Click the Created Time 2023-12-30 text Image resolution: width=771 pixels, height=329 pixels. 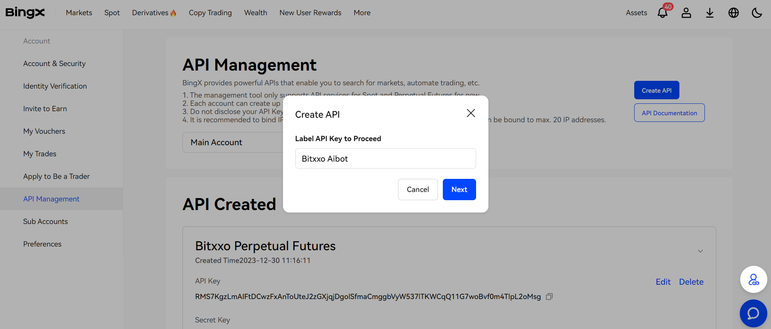point(253,260)
